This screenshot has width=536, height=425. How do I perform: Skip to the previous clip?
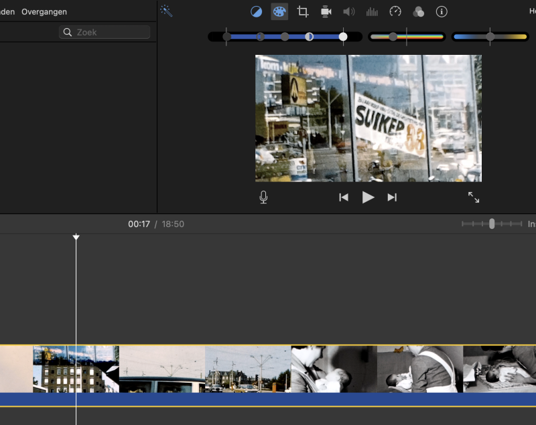coord(344,197)
